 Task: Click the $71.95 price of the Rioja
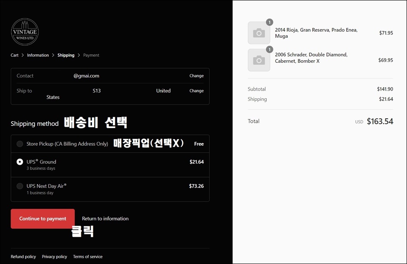pyautogui.click(x=386, y=33)
